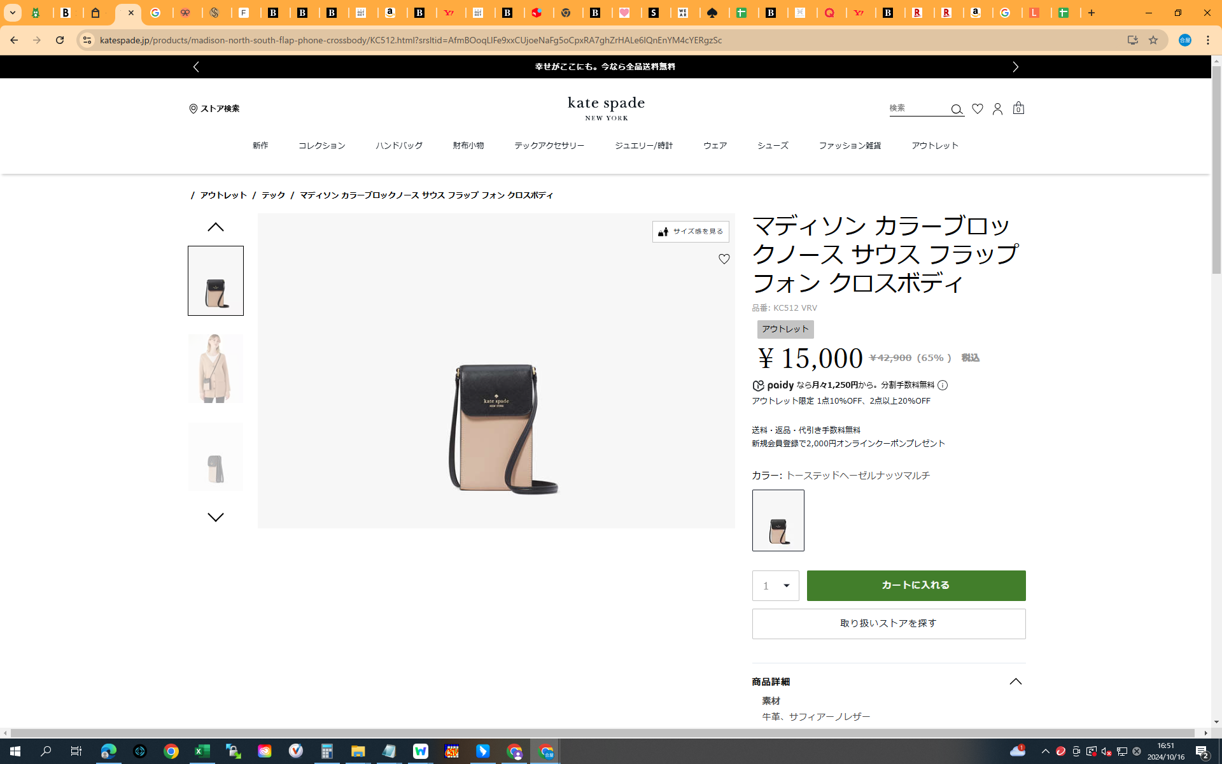Collapse the 商品詳細 section
Viewport: 1222px width, 764px height.
[x=1015, y=682]
